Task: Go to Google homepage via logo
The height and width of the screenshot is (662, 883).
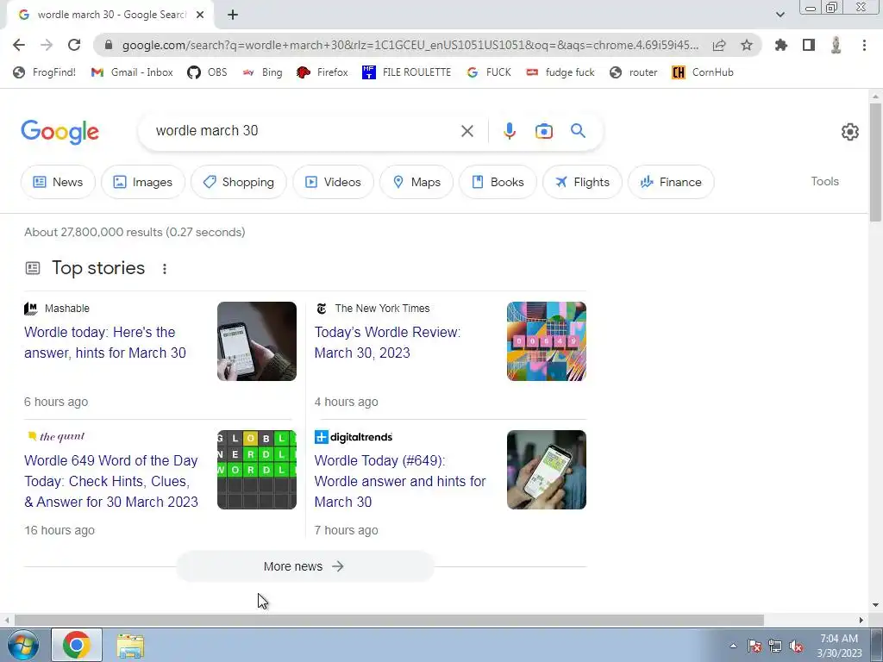Action: pyautogui.click(x=60, y=132)
